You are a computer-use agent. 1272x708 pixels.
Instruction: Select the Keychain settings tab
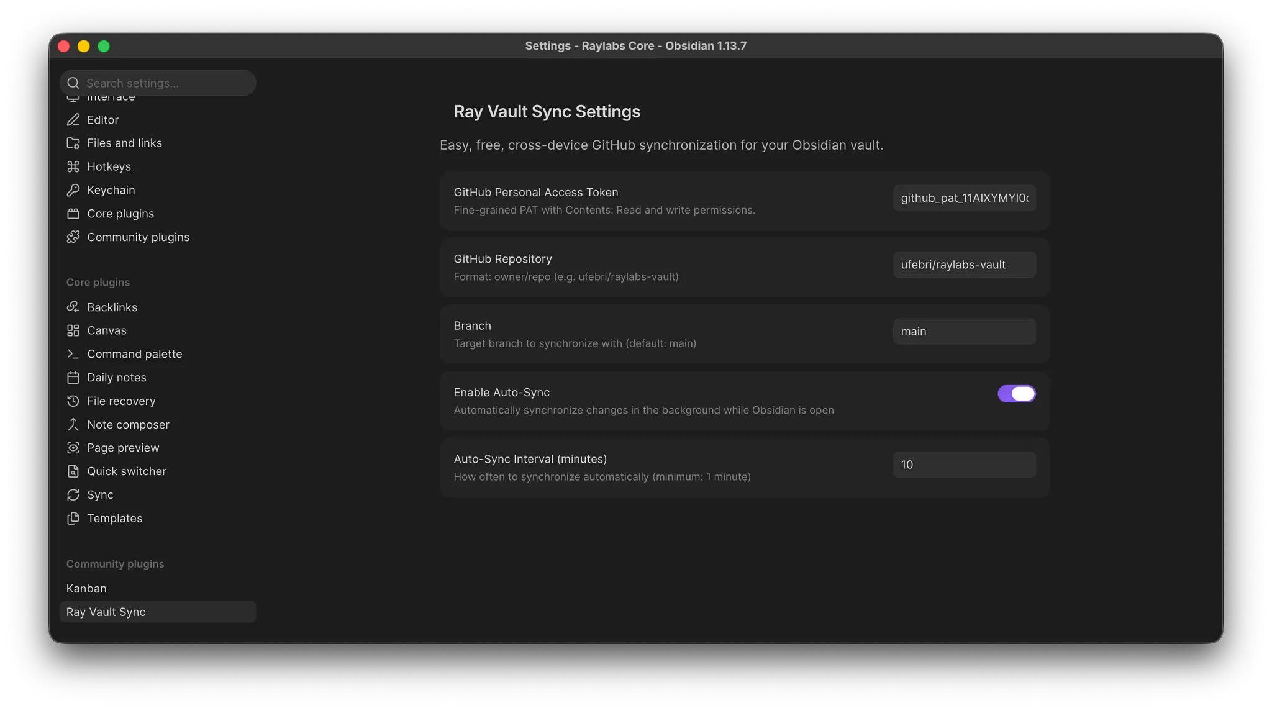coord(158,190)
